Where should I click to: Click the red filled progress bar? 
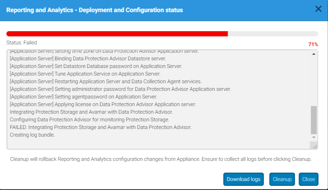pyautogui.click(x=117, y=34)
